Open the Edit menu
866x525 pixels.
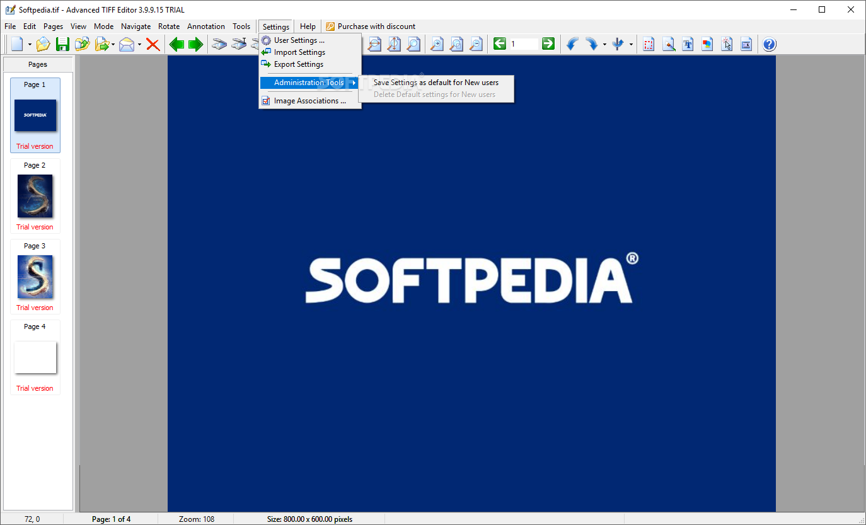click(x=30, y=26)
